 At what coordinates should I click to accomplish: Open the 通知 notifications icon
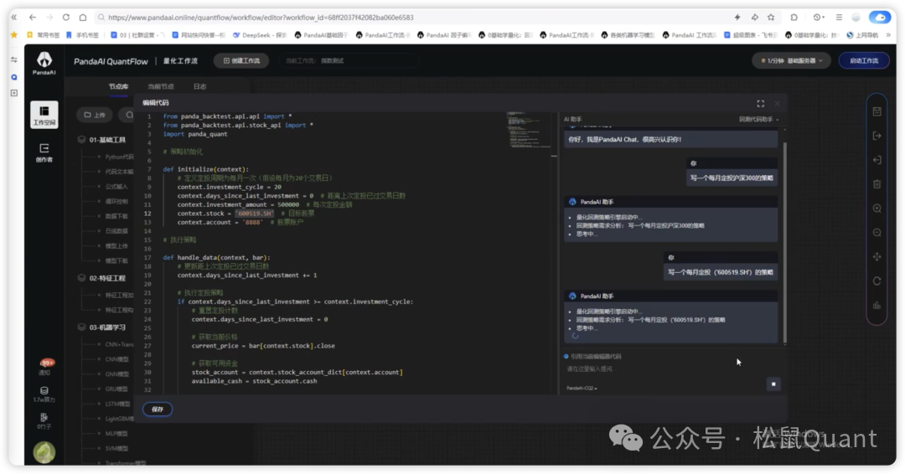pos(44,366)
